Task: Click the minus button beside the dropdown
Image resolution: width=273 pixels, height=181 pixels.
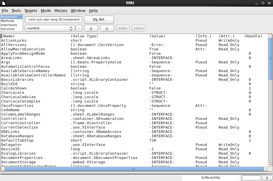Action: (79, 28)
